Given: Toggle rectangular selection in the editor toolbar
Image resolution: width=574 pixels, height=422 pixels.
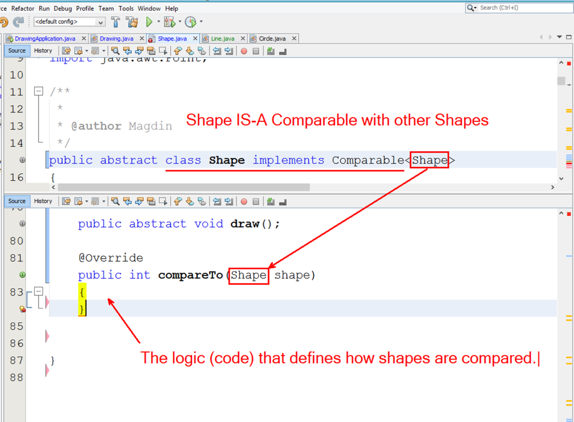Looking at the screenshot, I should (x=162, y=50).
